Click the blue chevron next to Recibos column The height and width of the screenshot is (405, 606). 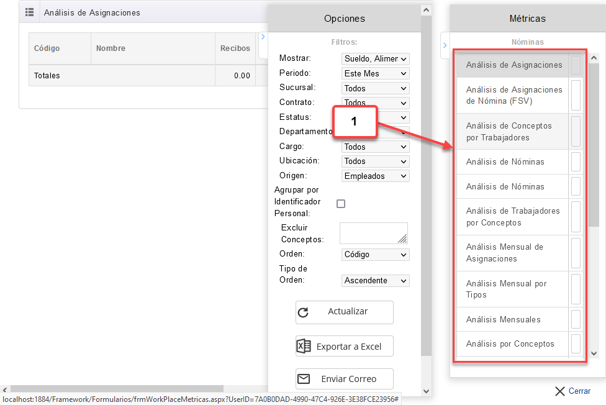(263, 37)
